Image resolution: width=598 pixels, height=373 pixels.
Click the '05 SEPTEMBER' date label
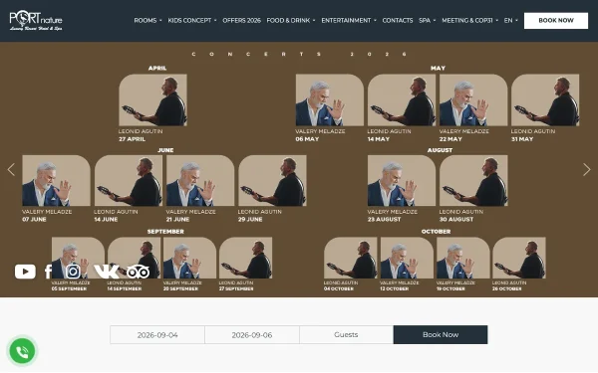click(69, 288)
